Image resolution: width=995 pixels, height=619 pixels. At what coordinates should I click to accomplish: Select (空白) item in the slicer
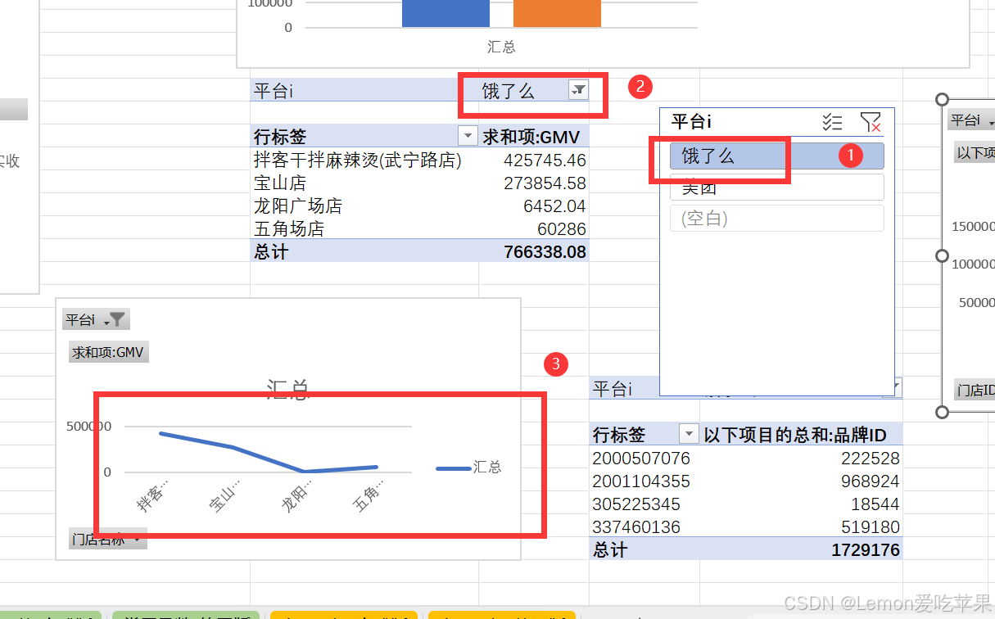776,219
